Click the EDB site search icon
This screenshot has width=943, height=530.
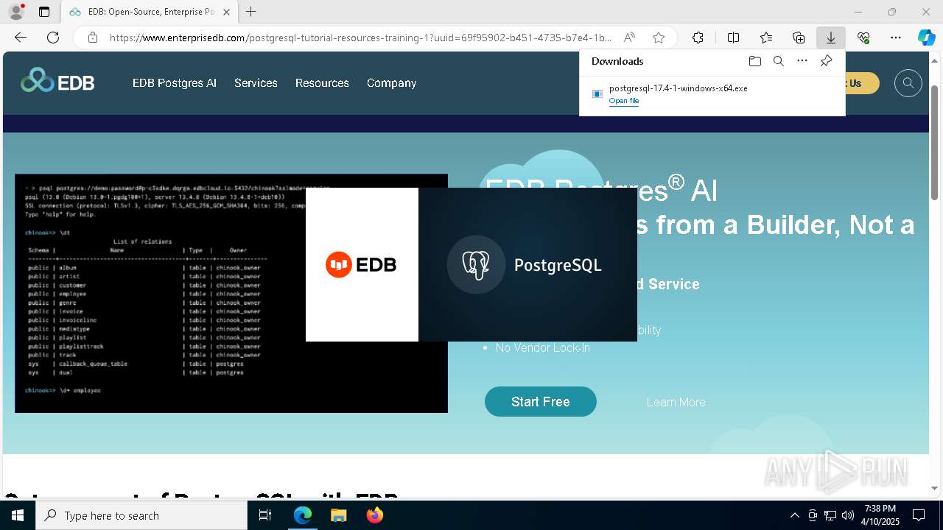point(908,83)
